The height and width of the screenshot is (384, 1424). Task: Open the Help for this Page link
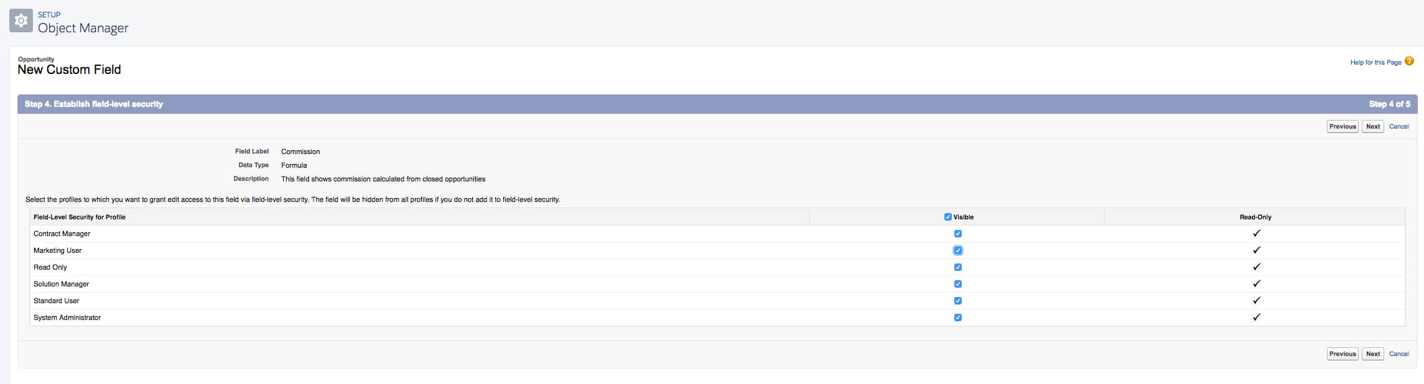pyautogui.click(x=1375, y=62)
